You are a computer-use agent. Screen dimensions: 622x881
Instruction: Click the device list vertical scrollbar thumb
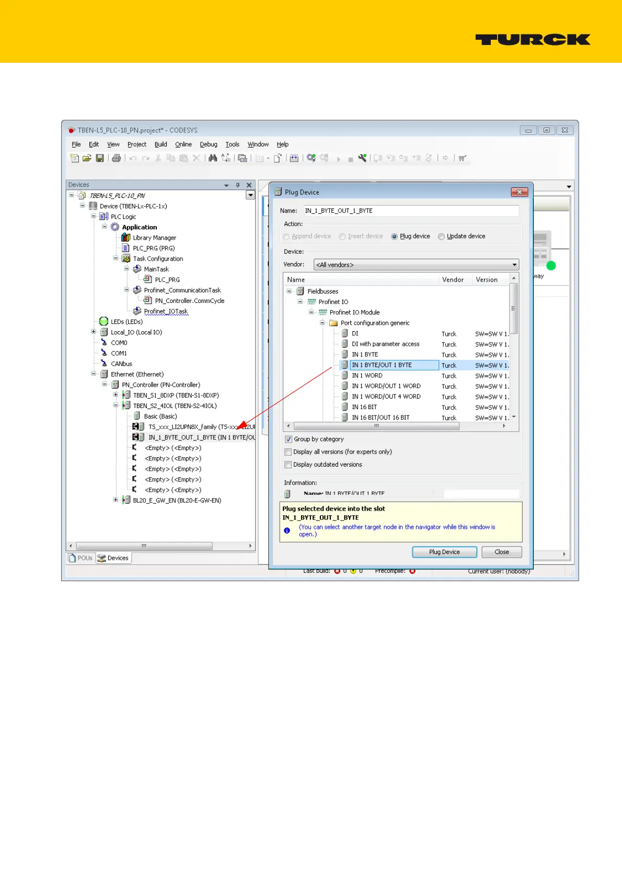[513, 309]
